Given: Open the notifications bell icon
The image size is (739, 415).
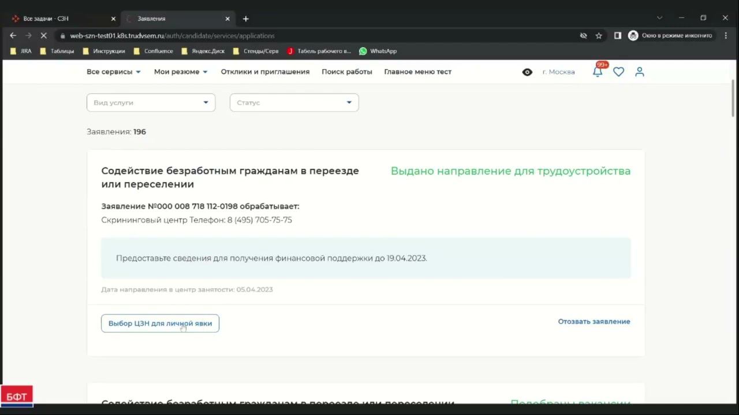Looking at the screenshot, I should point(598,71).
